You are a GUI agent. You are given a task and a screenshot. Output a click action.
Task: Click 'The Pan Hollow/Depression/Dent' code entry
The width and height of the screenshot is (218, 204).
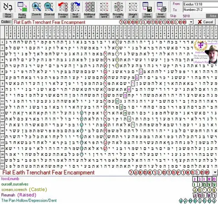29,200
